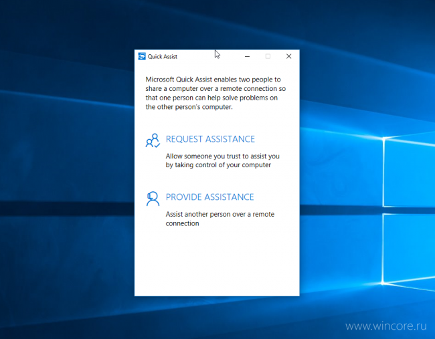Click the Provide Assistance headset person icon
This screenshot has width=435, height=339.
[153, 199]
